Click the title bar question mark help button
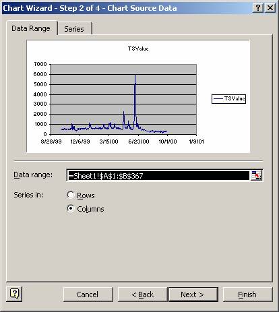Viewport: 279px width, 312px height. (258, 8)
